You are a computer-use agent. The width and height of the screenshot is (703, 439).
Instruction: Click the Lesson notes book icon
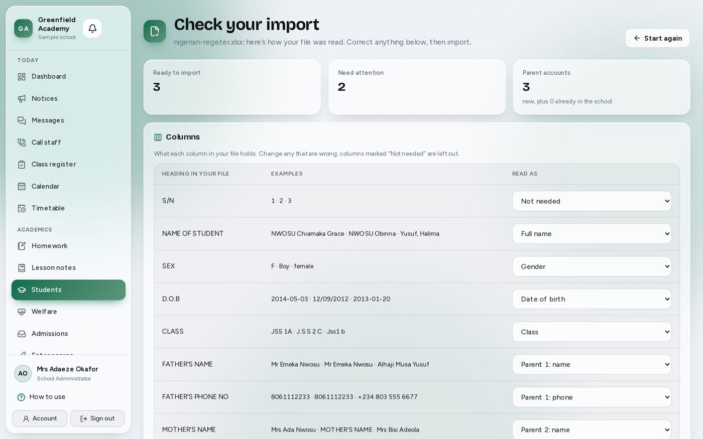coord(22,268)
